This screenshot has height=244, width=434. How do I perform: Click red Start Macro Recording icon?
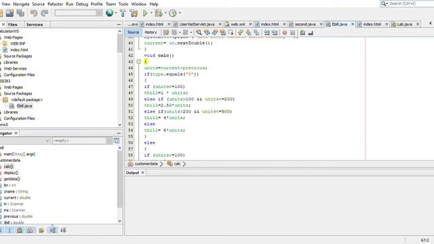(x=285, y=33)
